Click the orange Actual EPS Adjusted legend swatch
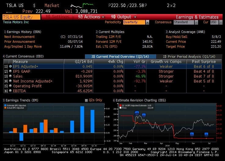The image size is (225, 161). click(5, 108)
